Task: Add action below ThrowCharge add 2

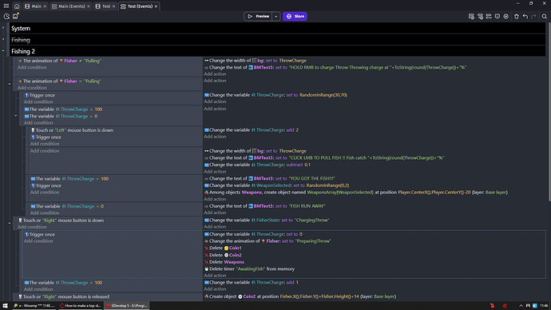Action: [x=215, y=137]
